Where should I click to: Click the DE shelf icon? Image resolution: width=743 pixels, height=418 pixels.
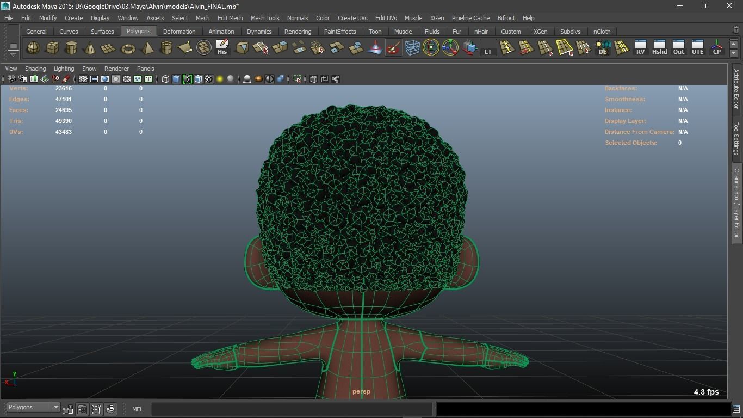tap(602, 48)
